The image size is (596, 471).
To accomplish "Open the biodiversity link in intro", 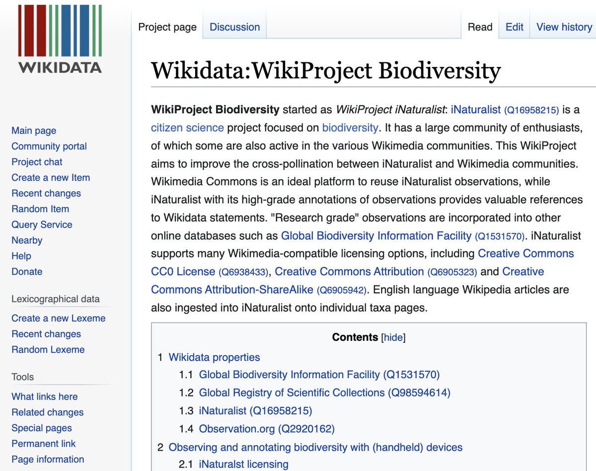I will pyautogui.click(x=350, y=128).
